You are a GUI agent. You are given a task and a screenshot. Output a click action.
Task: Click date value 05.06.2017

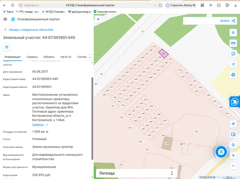pos(40,72)
